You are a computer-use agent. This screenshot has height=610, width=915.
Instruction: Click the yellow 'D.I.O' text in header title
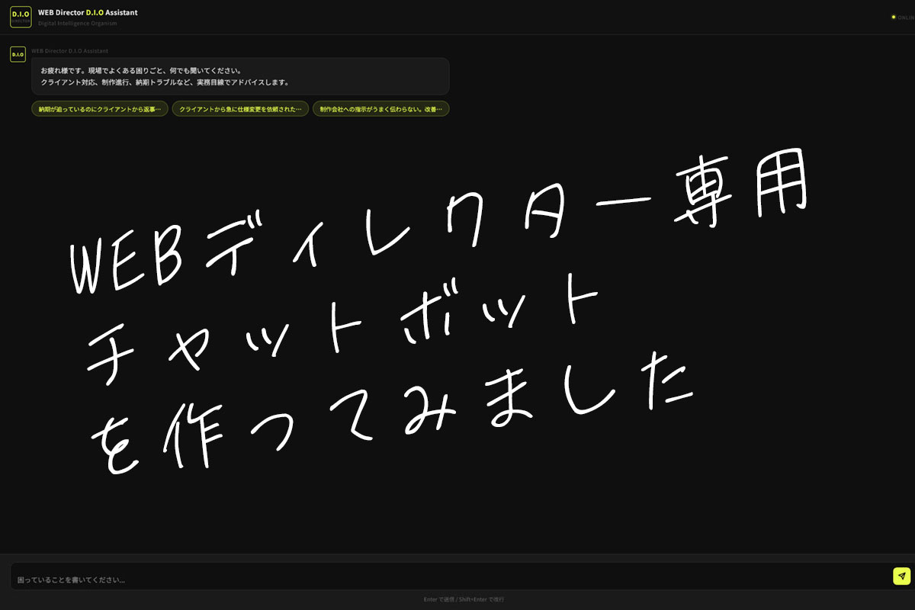pos(95,13)
